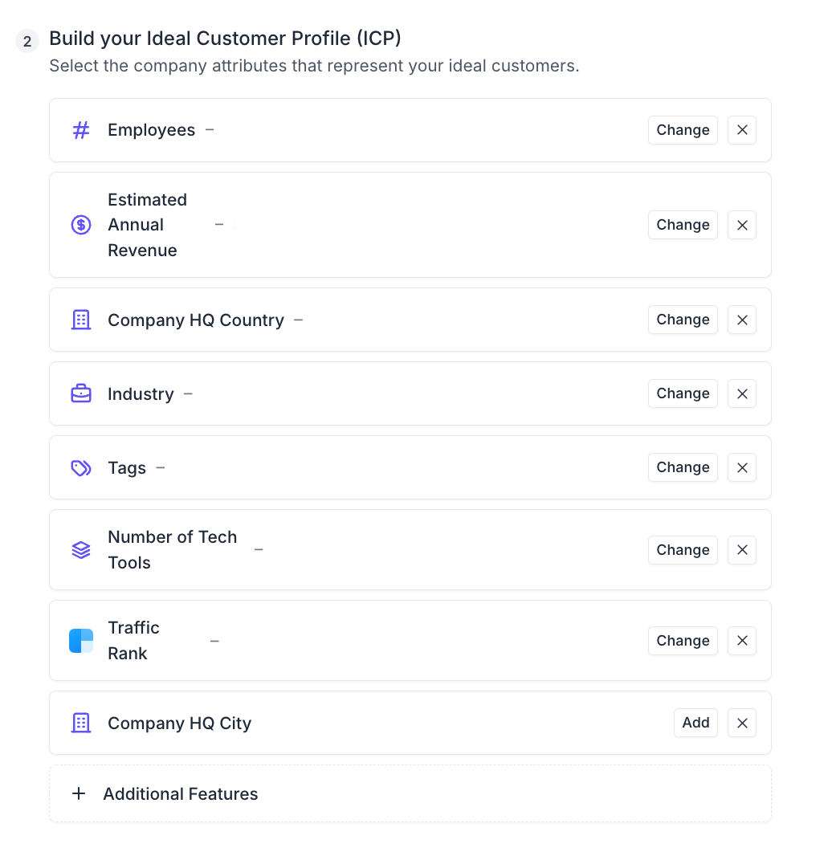Change the Employees attribute

click(683, 130)
